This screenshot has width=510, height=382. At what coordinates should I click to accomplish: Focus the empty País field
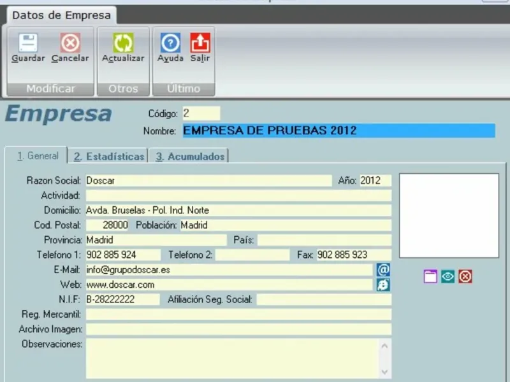tap(324, 240)
